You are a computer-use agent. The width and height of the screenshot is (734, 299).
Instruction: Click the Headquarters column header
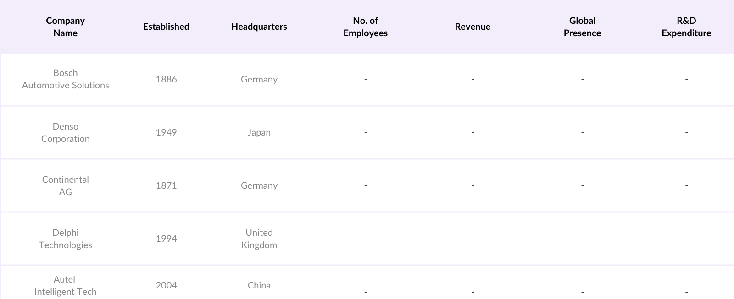259,27
